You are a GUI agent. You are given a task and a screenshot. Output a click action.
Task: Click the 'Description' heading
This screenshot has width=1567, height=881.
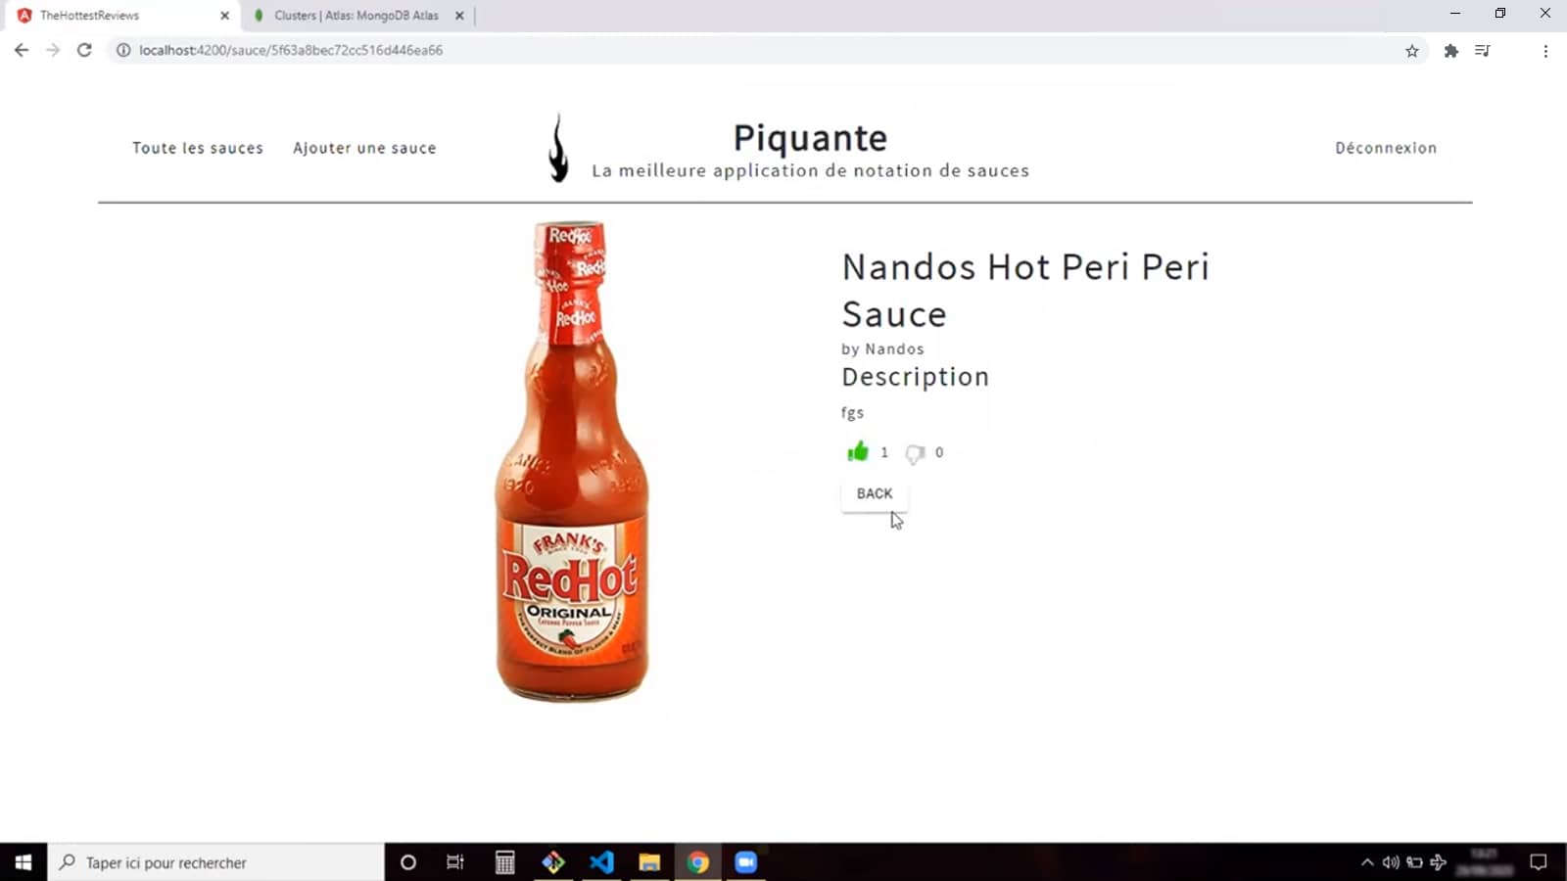point(915,377)
